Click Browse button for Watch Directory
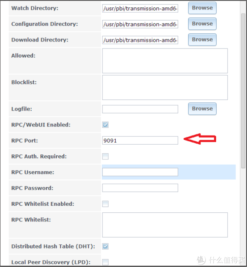This screenshot has width=247, height=267. [x=202, y=8]
